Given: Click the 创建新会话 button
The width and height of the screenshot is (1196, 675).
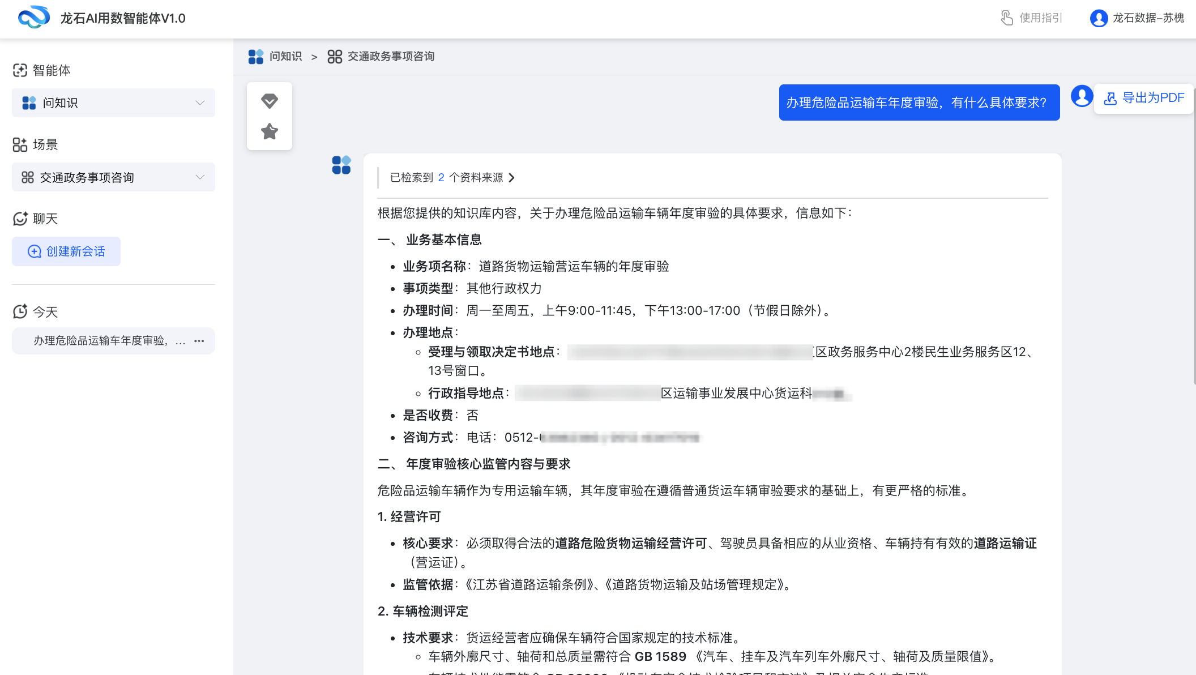Looking at the screenshot, I should coord(66,251).
